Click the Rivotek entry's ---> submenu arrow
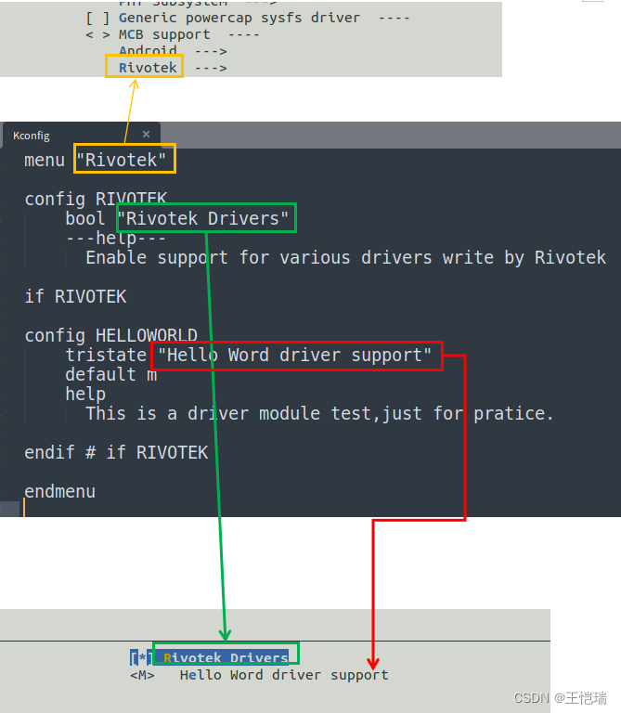The width and height of the screenshot is (621, 713). pos(211,68)
